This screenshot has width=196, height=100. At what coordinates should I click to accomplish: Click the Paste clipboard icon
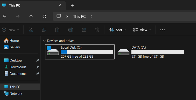click(57, 30)
